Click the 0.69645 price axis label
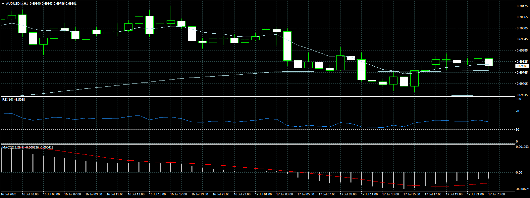The image size is (530, 198). point(522,95)
